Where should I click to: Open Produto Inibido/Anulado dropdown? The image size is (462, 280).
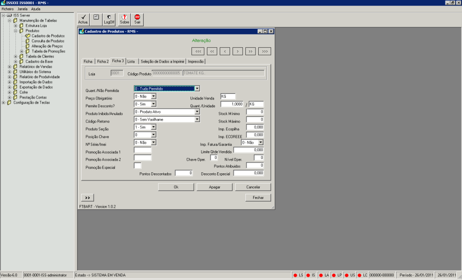pos(197,112)
